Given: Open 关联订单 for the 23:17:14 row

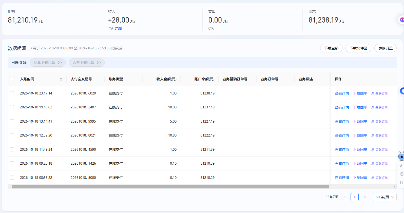Looking at the screenshot, I should 379,93.
